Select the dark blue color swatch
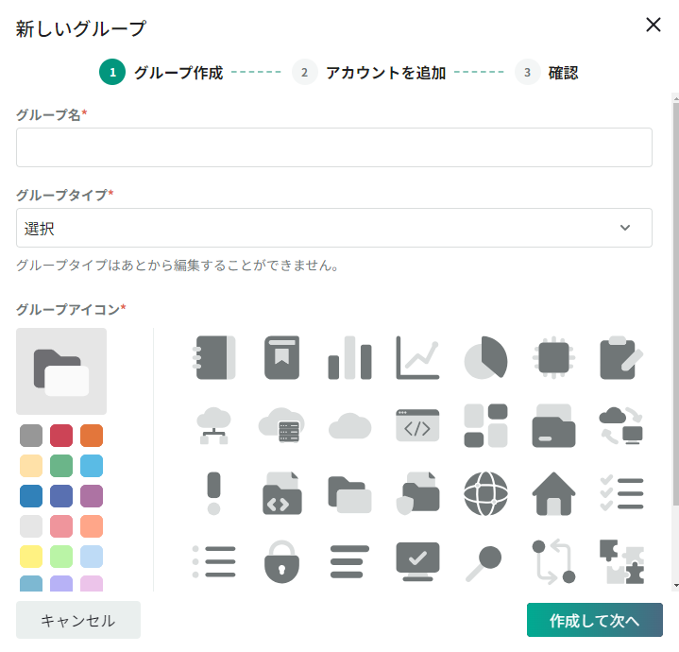The image size is (679, 652). (x=31, y=496)
